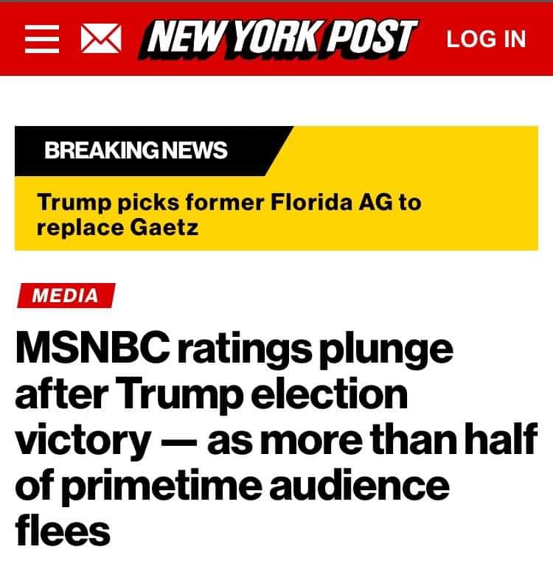The width and height of the screenshot is (553, 569).
Task: Sign in using LOG IN in the header
Action: pyautogui.click(x=486, y=38)
